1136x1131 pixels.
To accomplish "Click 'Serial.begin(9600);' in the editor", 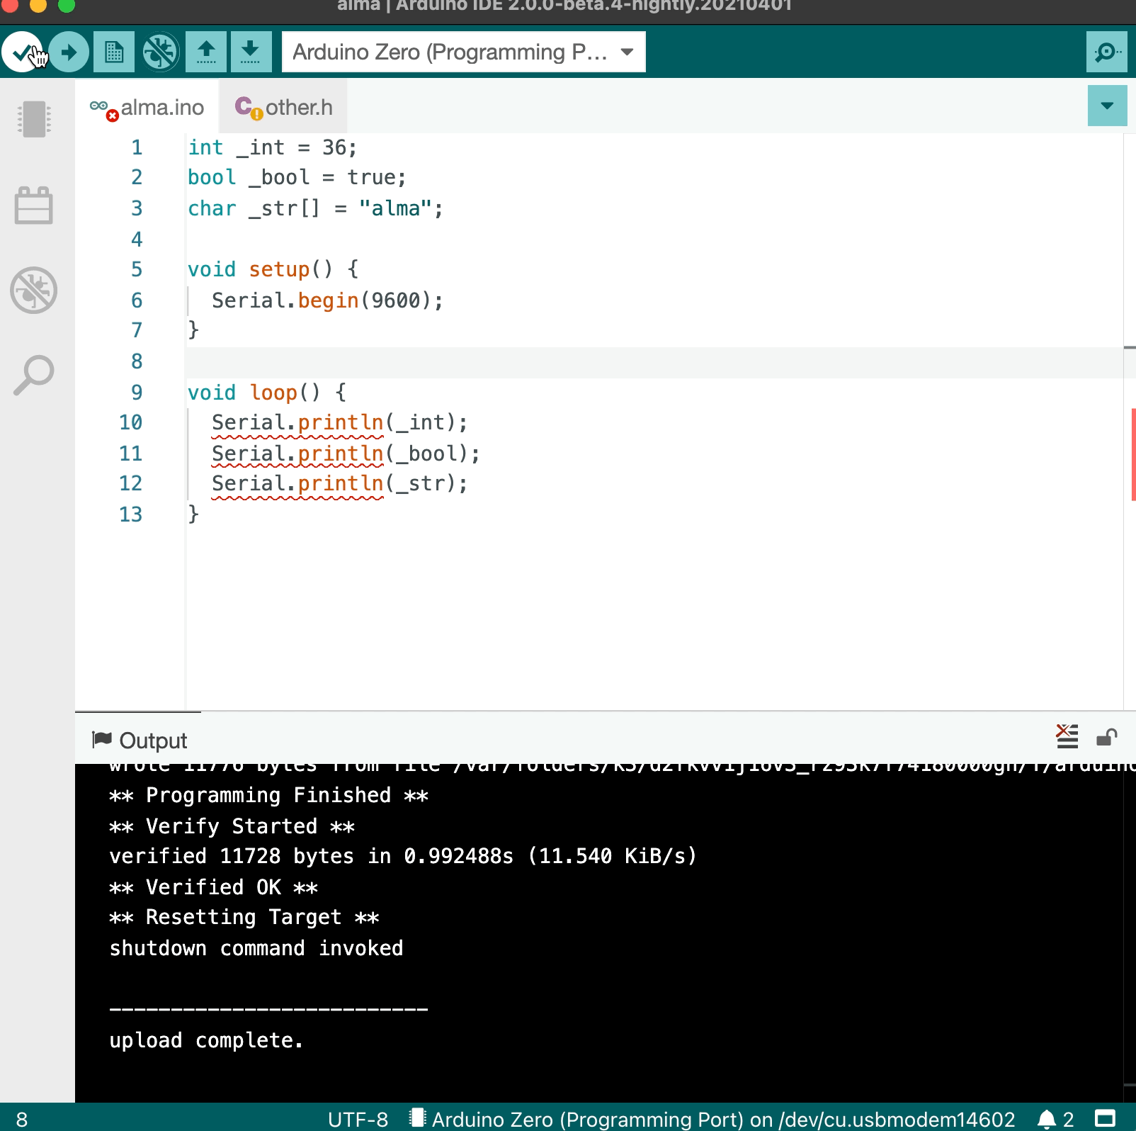I will [x=328, y=300].
